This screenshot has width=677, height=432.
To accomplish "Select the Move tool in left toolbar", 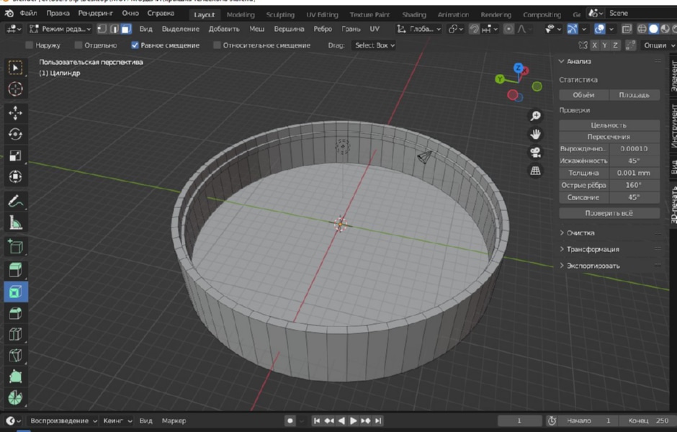I will click(x=16, y=112).
